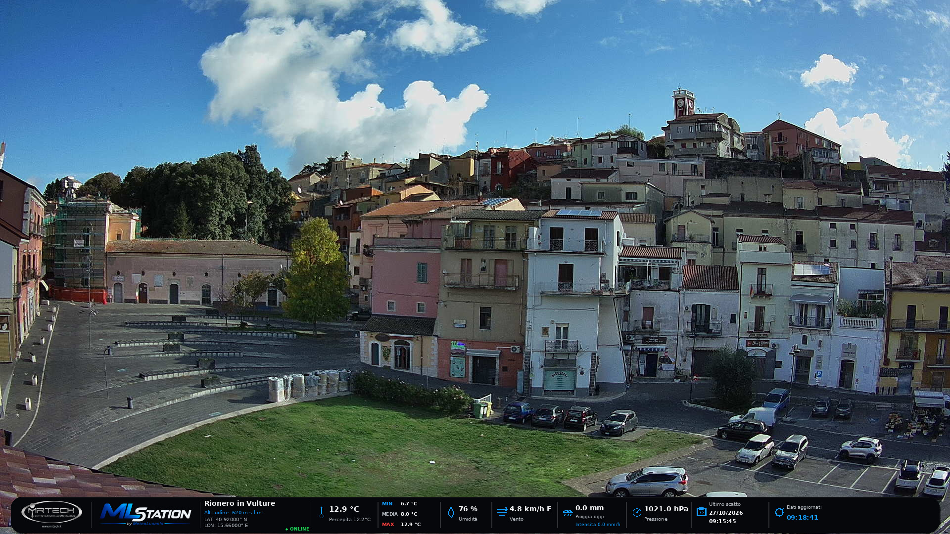Click the refresh data-updated icon
Screen dimensions: 950x534
(x=779, y=512)
